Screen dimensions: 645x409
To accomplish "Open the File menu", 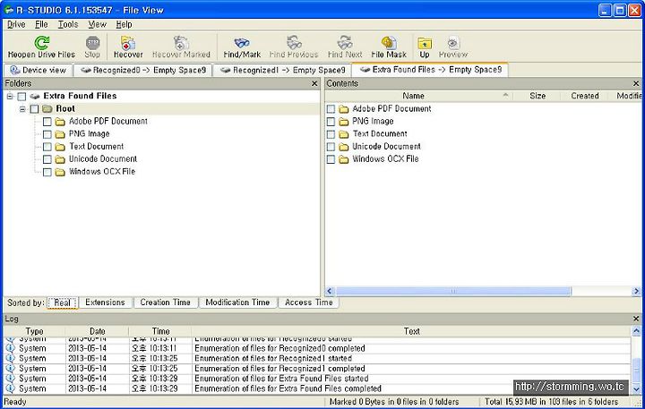I will tap(41, 25).
